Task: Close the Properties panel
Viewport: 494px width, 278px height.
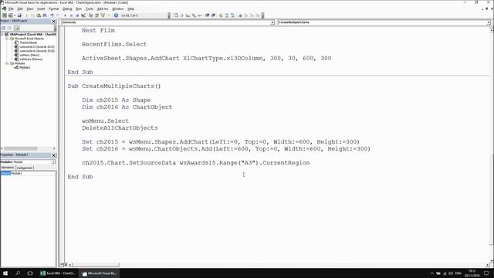Action: point(53,155)
